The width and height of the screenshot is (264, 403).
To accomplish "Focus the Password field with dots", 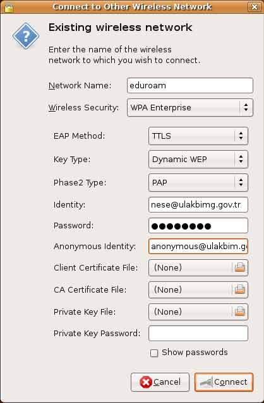I will 198,226.
